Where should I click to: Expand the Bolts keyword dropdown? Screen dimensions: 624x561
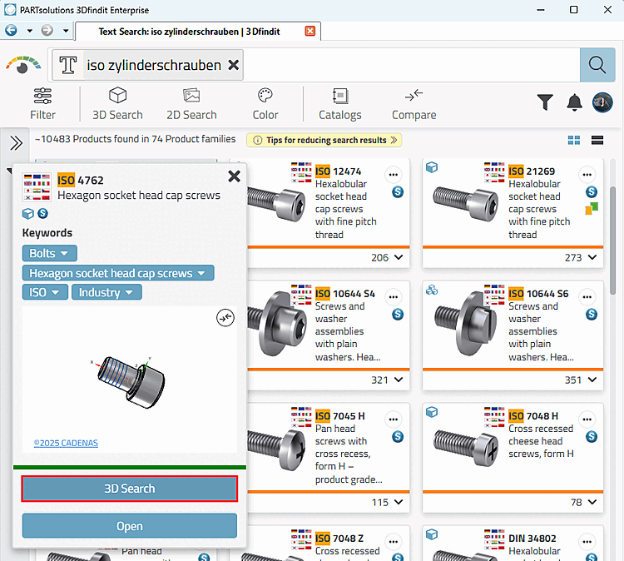coord(49,253)
